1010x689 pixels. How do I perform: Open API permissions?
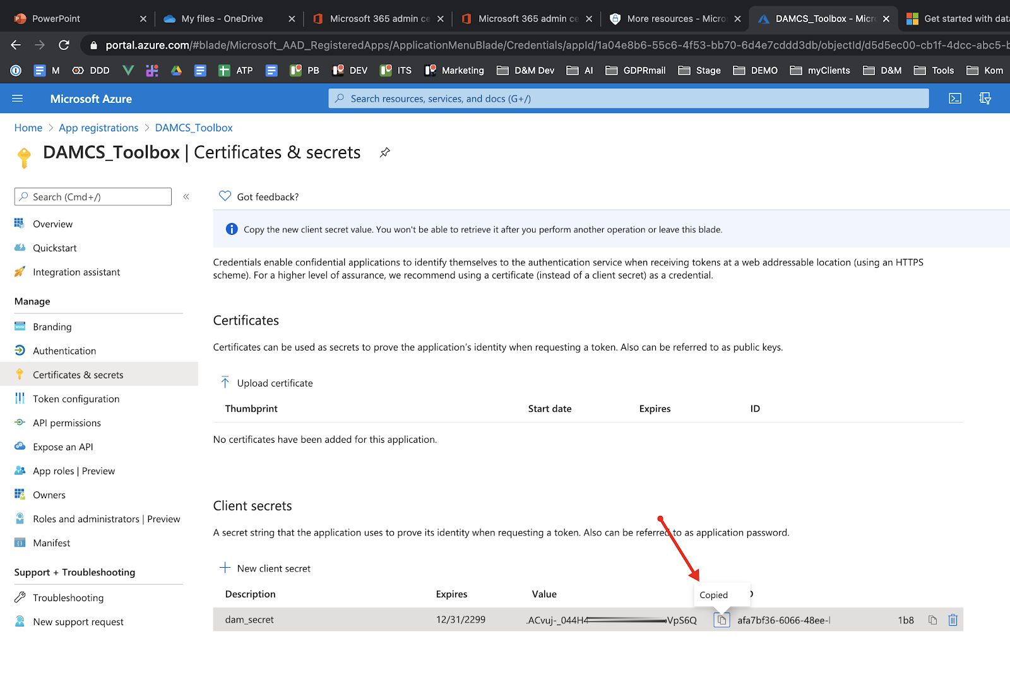pos(67,423)
